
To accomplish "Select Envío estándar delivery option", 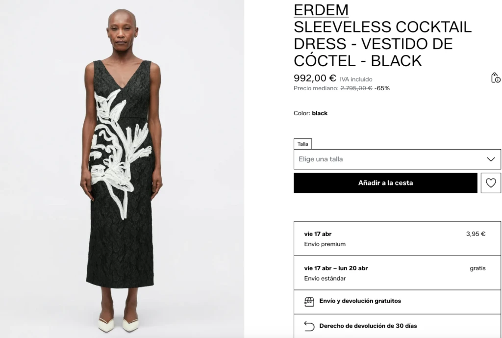I will 397,273.
